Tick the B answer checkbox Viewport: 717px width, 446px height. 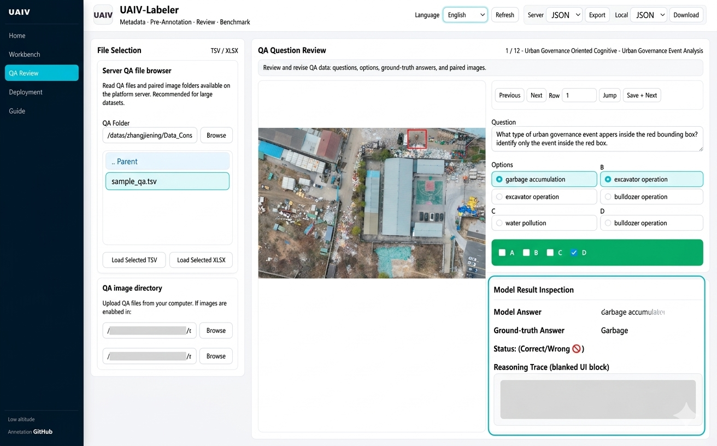(526, 253)
